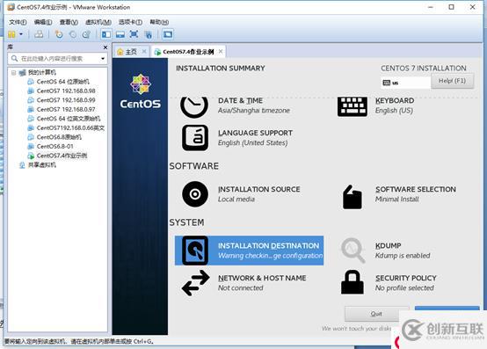The height and width of the screenshot is (349, 487).
Task: Open SECURITY POLICY No profile selected label
Action: (405, 283)
